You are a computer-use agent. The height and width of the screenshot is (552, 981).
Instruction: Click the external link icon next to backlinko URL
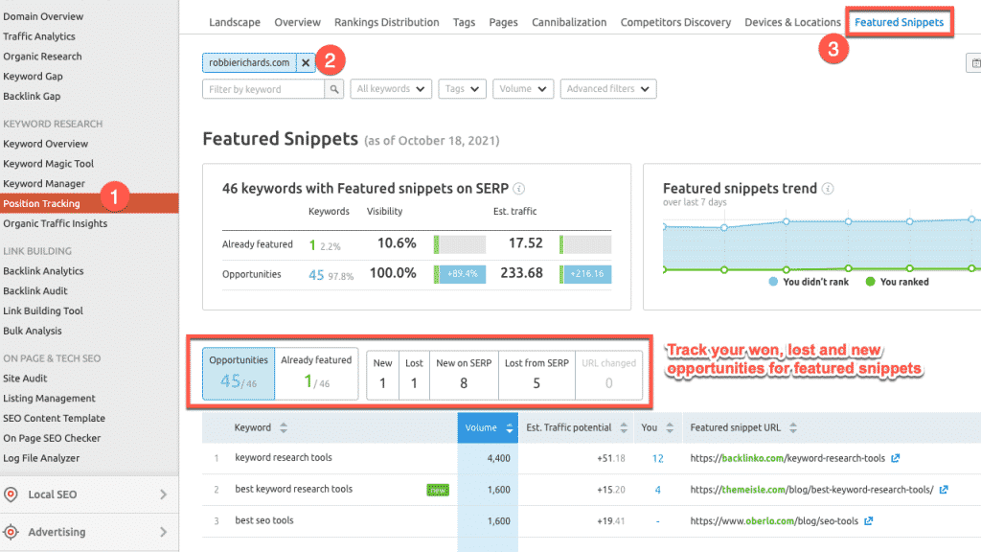897,458
